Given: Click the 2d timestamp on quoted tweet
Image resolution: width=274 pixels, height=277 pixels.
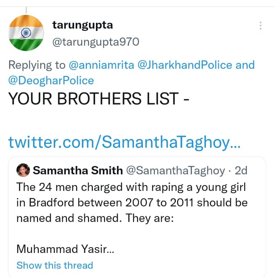Looking at the screenshot, I should tap(241, 170).
